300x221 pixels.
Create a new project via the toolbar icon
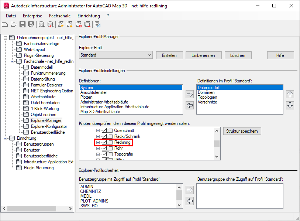coord(5,24)
